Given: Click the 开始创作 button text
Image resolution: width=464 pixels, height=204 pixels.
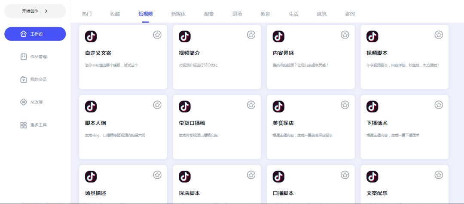Looking at the screenshot, I should tap(30, 11).
